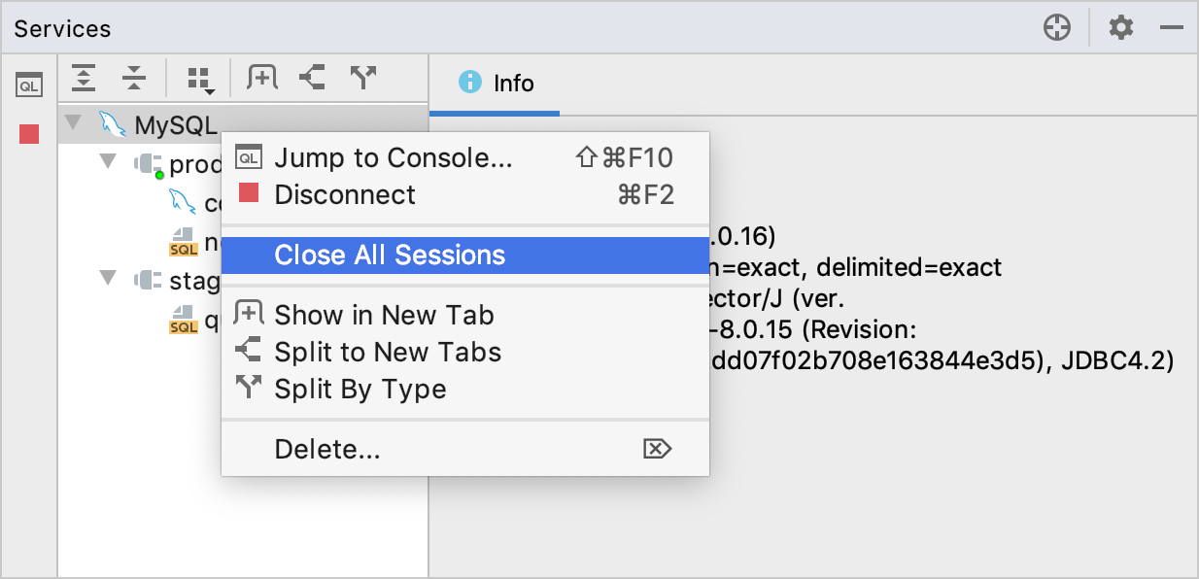The image size is (1199, 579).
Task: Open Services settings gear menu
Action: pos(1121,28)
